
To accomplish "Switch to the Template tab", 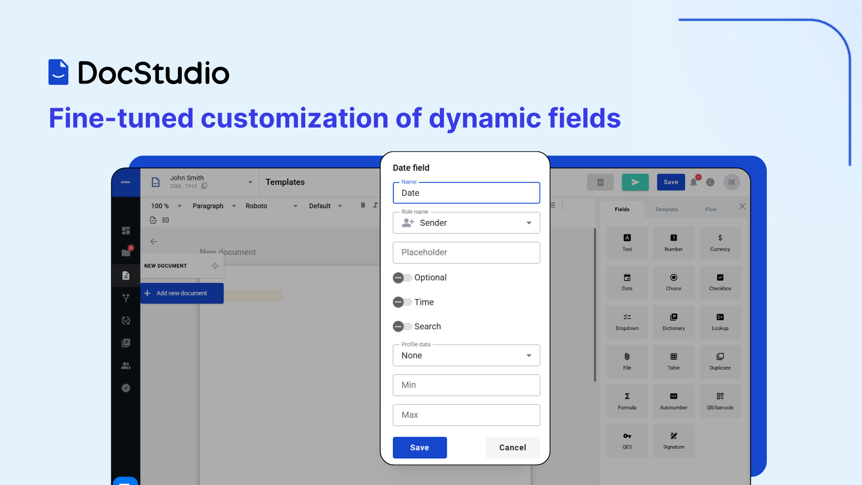I will pos(666,210).
